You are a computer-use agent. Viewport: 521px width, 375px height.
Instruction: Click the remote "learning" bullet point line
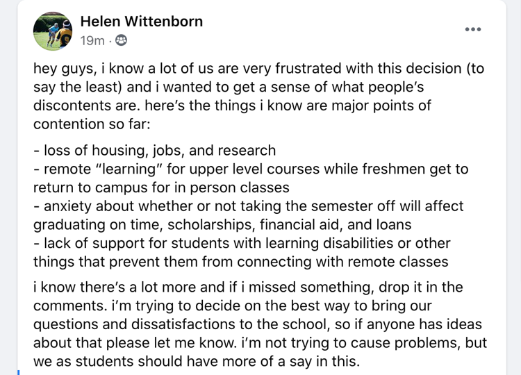tap(251, 169)
